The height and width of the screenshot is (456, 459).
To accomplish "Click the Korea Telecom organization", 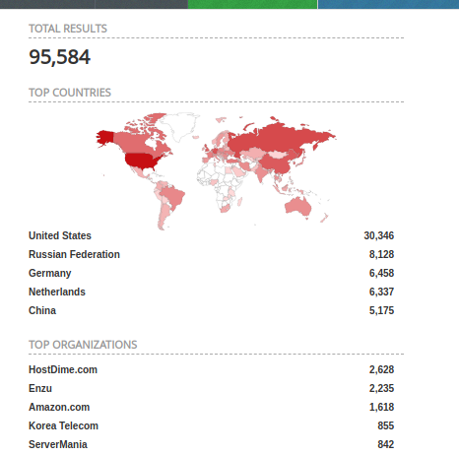I will pyautogui.click(x=63, y=425).
